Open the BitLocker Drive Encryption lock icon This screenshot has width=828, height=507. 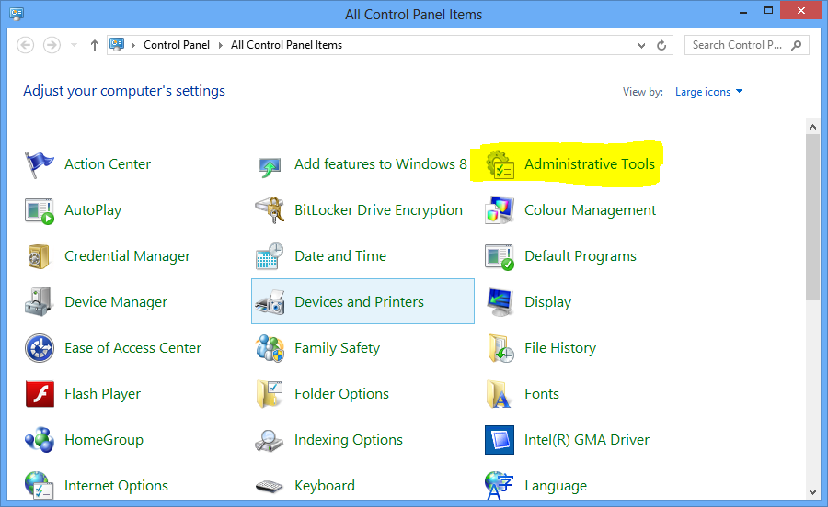[270, 210]
